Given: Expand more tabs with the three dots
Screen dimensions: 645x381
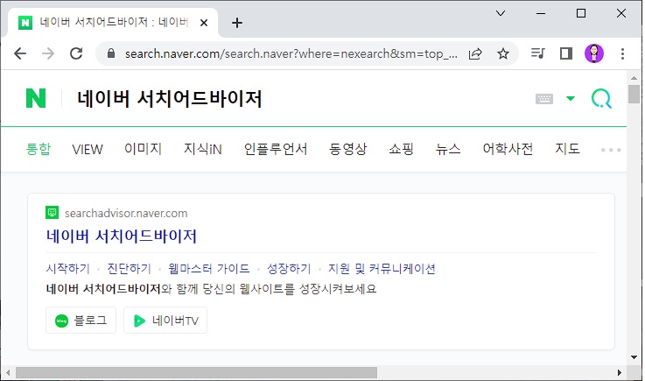Looking at the screenshot, I should [611, 150].
